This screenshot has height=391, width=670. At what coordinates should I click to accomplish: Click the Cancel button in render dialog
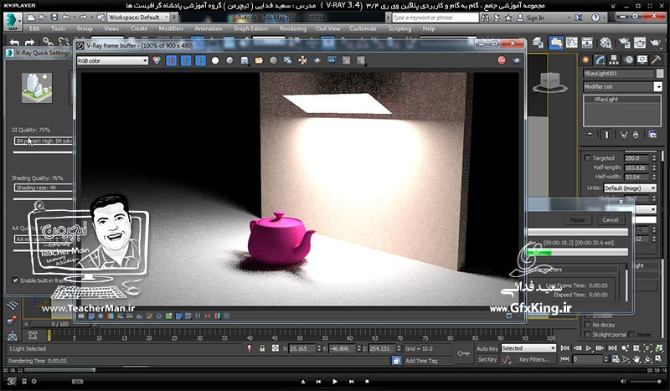[611, 219]
